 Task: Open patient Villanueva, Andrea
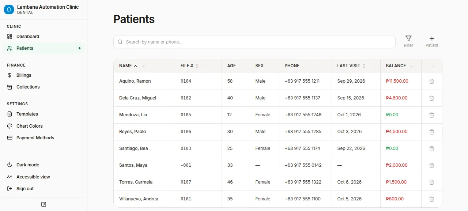[139, 199]
